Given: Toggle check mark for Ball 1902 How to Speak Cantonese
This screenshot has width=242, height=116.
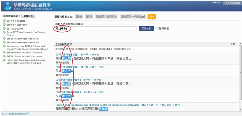Looking at the screenshot, I should (4, 52).
